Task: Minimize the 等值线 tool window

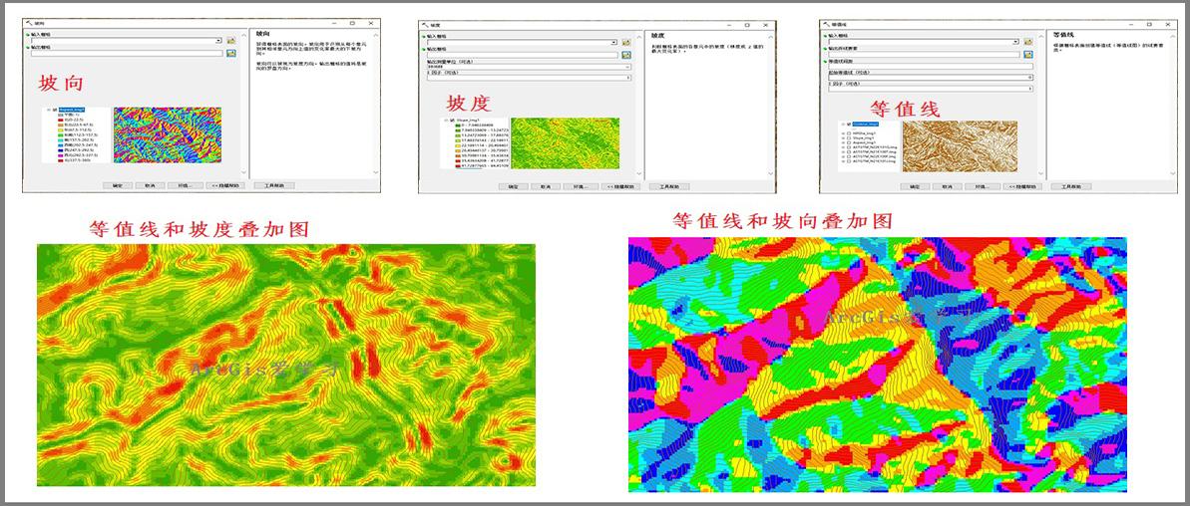Action: pyautogui.click(x=1131, y=24)
